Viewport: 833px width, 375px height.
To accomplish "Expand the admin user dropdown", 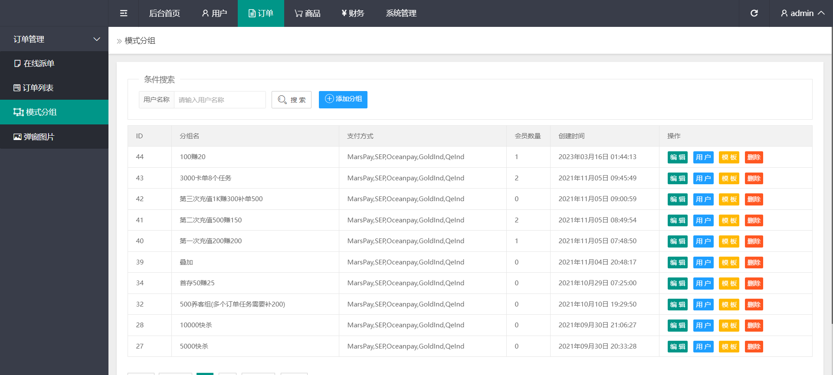I will (802, 13).
